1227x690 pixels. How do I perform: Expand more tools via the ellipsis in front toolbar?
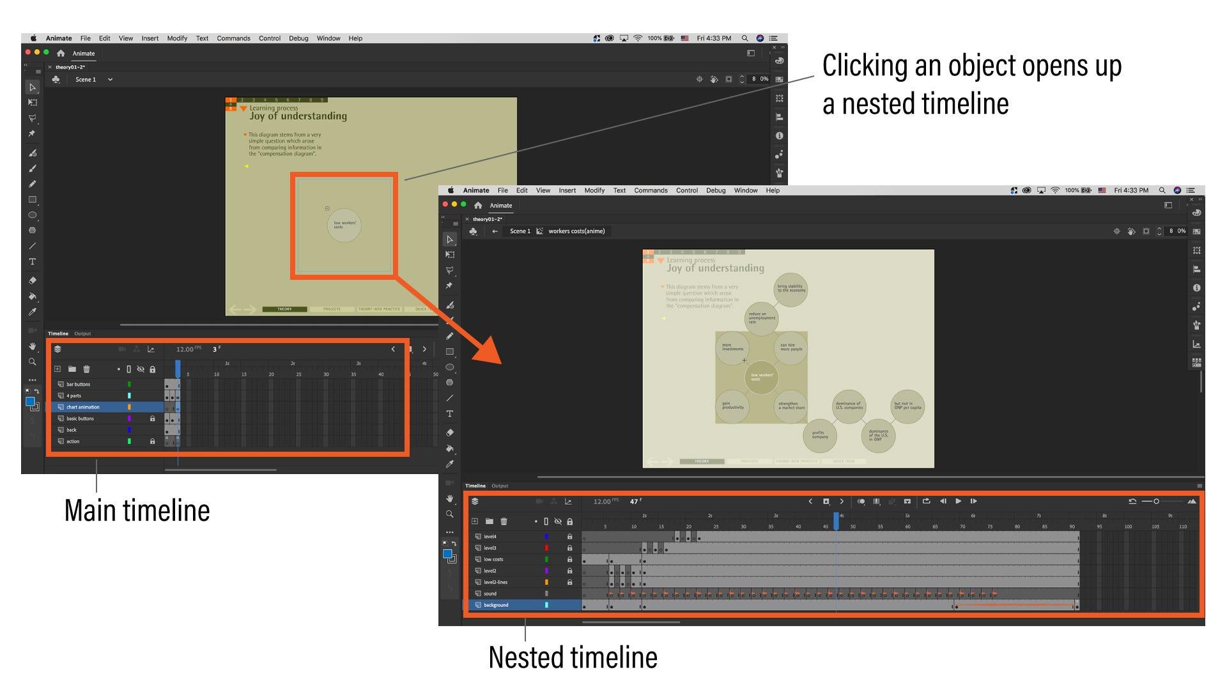(x=450, y=532)
